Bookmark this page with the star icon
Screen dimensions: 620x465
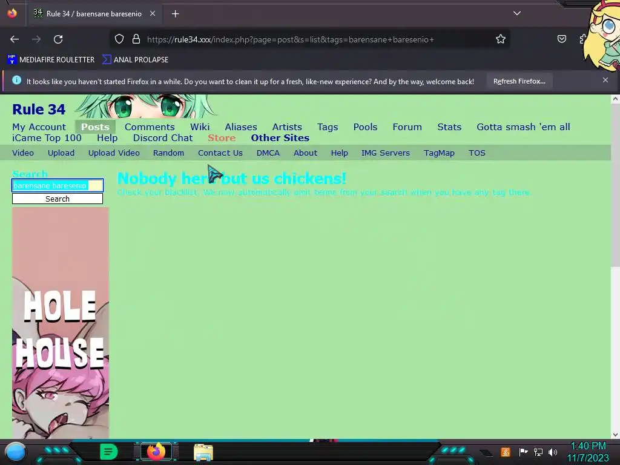tap(501, 39)
